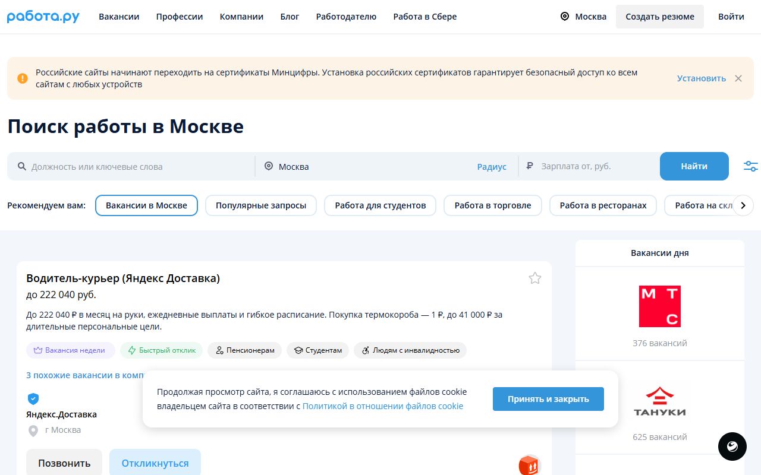Open the MTS company logo

[x=660, y=306]
